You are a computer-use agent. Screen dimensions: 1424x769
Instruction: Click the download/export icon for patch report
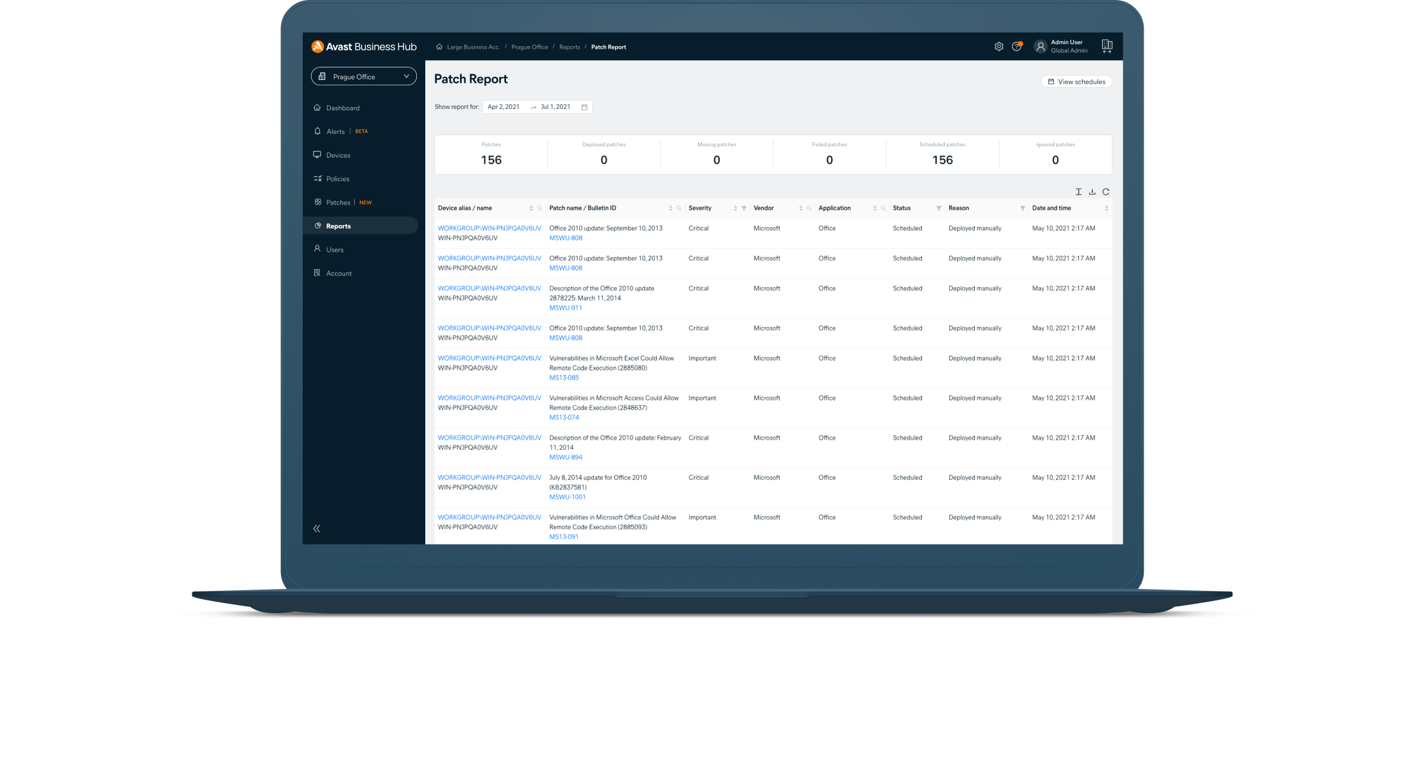pos(1092,192)
